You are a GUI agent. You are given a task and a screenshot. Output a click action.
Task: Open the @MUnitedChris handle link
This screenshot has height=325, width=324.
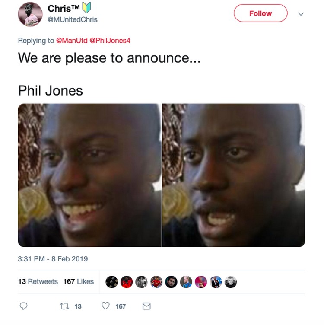tap(73, 19)
